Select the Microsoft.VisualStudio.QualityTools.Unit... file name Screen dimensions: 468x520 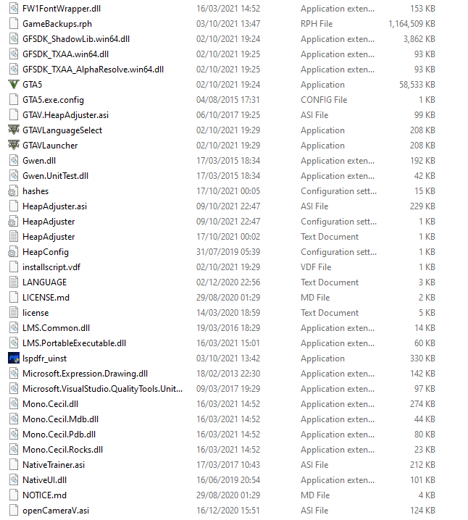pyautogui.click(x=102, y=389)
